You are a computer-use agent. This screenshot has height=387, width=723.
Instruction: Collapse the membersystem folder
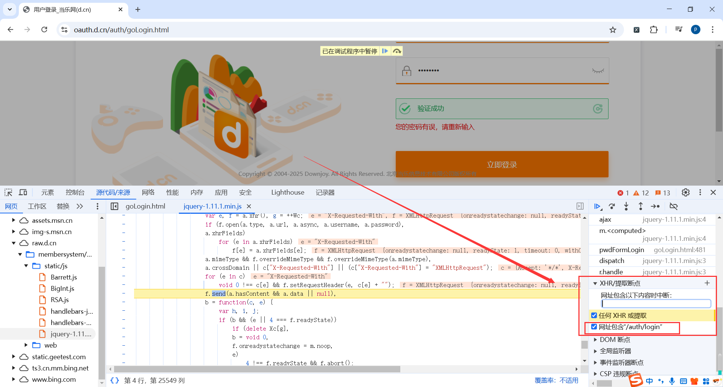coord(20,254)
